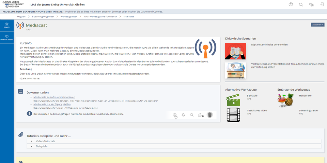Click the Mediacast antenna icon beside the page title
Viewport: 327px width, 163px height.
[20, 25]
